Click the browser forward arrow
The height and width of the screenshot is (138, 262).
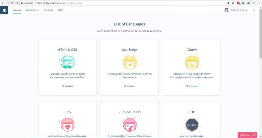coord(7,3)
